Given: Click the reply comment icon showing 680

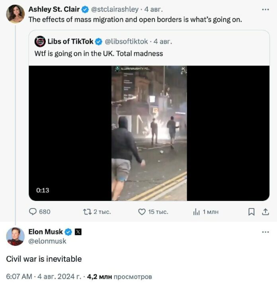Looking at the screenshot, I should pos(34,212).
